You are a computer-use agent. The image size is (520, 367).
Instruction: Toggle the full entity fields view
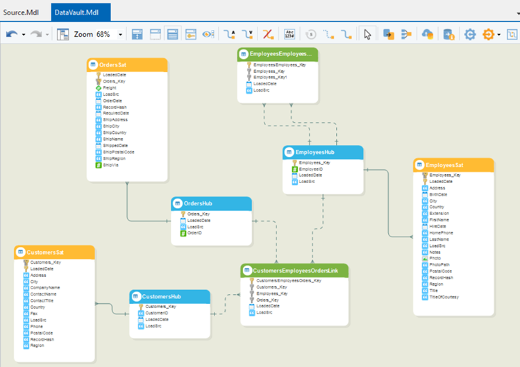click(172, 34)
